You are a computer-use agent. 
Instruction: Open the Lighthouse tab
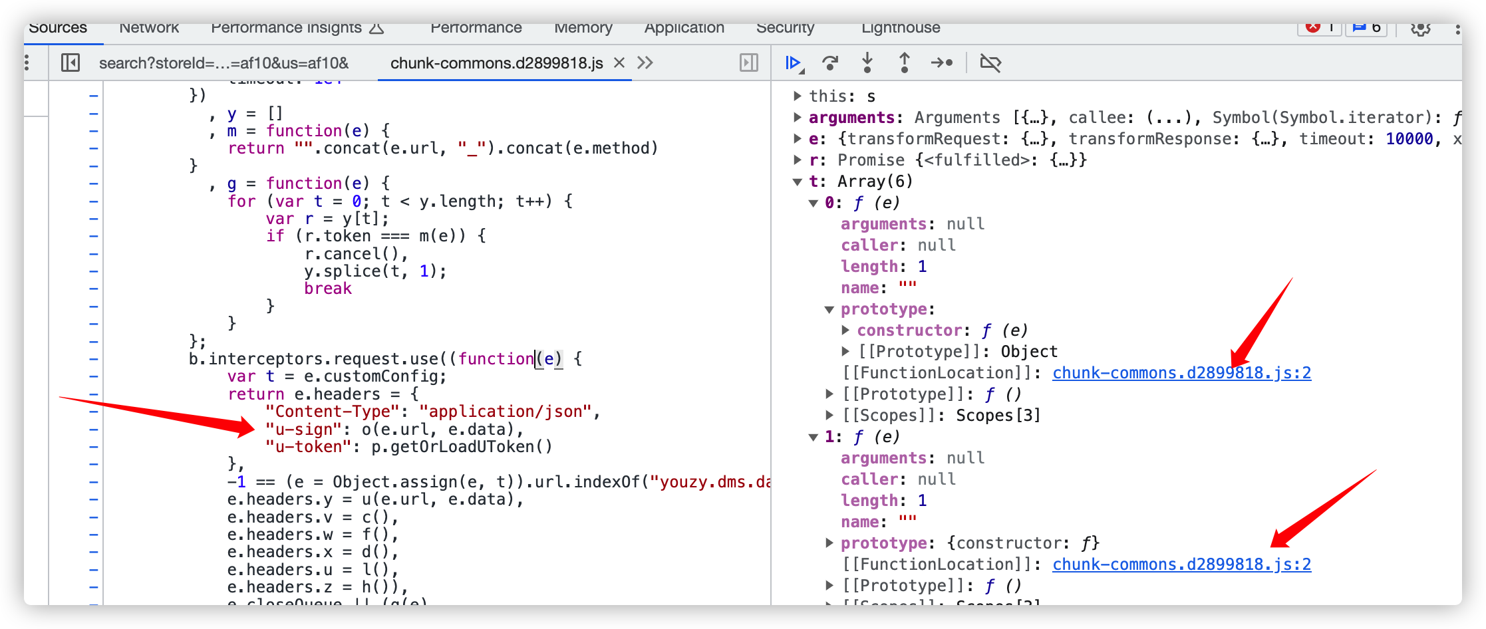(x=901, y=28)
